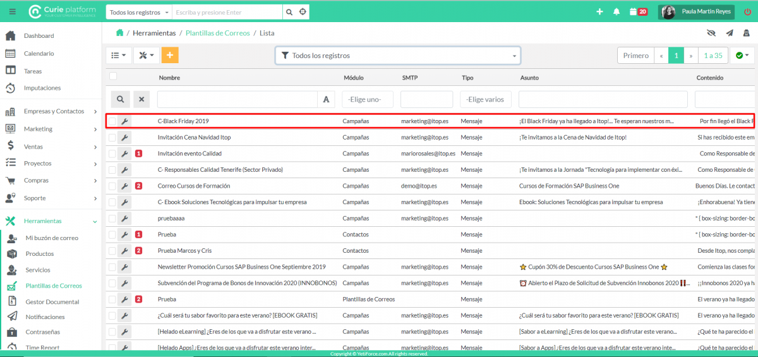
Task: Open the notifications bell icon
Action: point(617,12)
